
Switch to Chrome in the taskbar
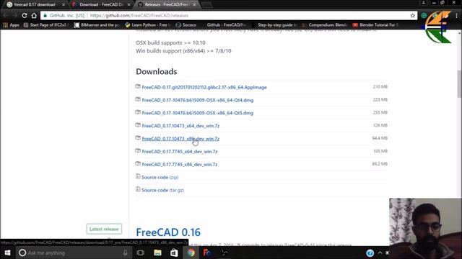(x=191, y=253)
